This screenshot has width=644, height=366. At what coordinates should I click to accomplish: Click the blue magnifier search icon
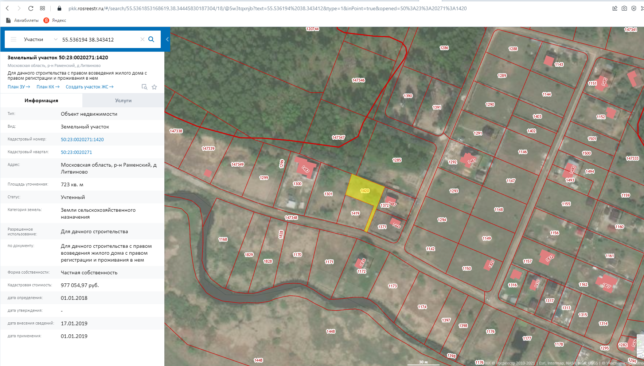point(151,39)
